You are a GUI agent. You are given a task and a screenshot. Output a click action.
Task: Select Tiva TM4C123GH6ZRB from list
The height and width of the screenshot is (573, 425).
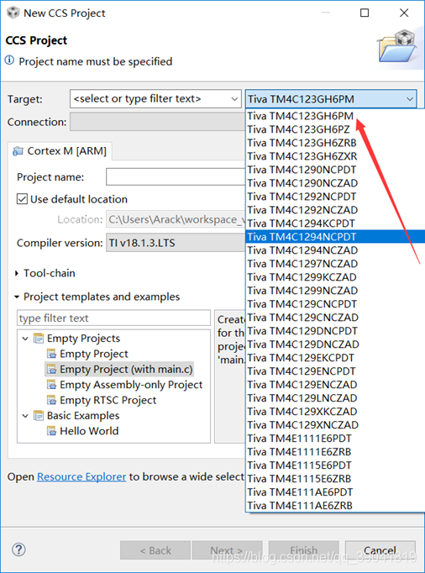335,143
